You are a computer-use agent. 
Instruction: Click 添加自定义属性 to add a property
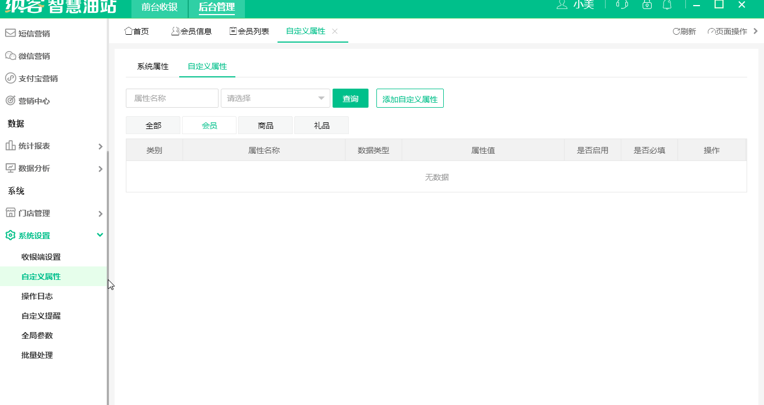410,98
